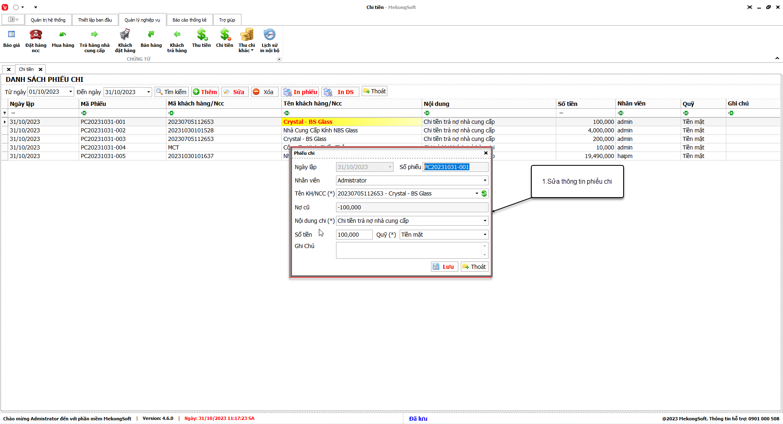Select voucher row PC20231031-003

pyautogui.click(x=391, y=139)
